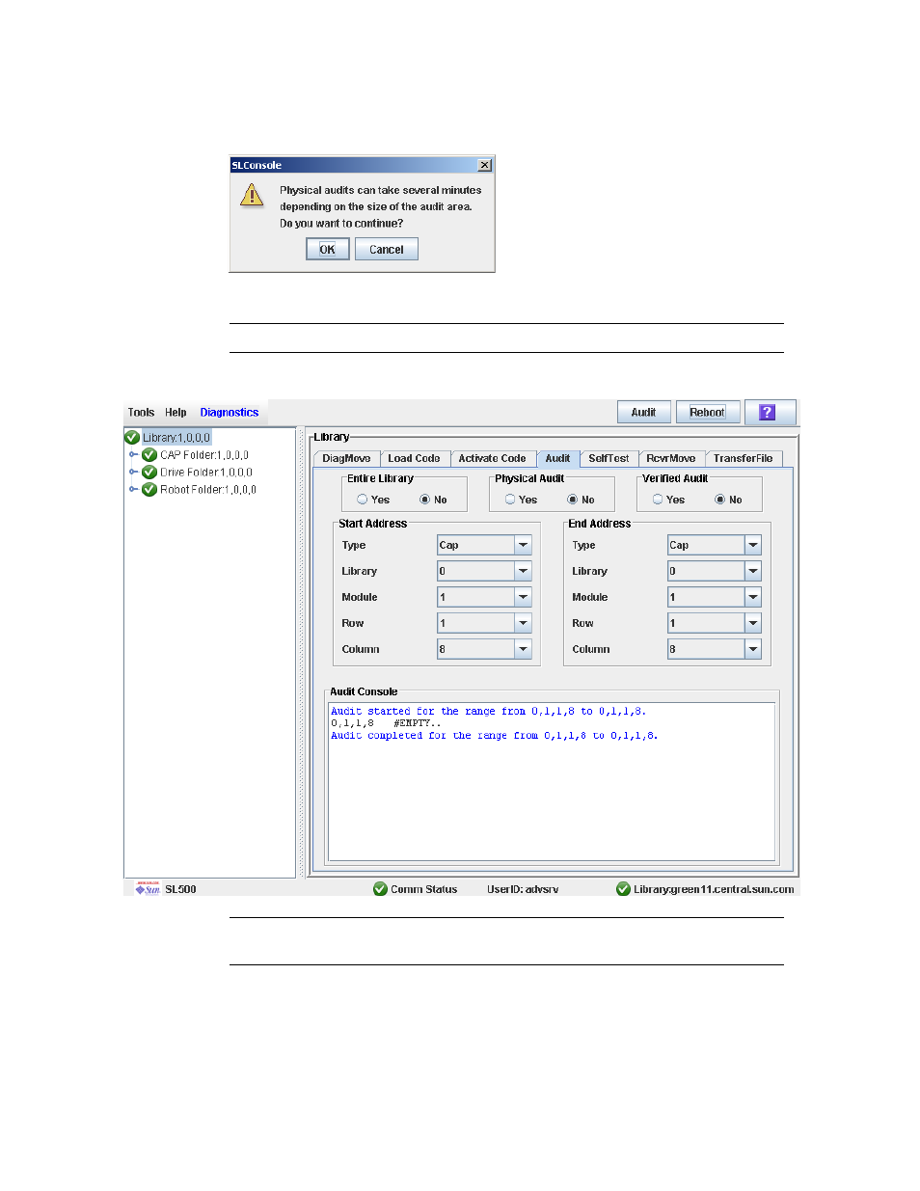Switch to the DiagMove tab
920x1191 pixels.
pos(346,459)
